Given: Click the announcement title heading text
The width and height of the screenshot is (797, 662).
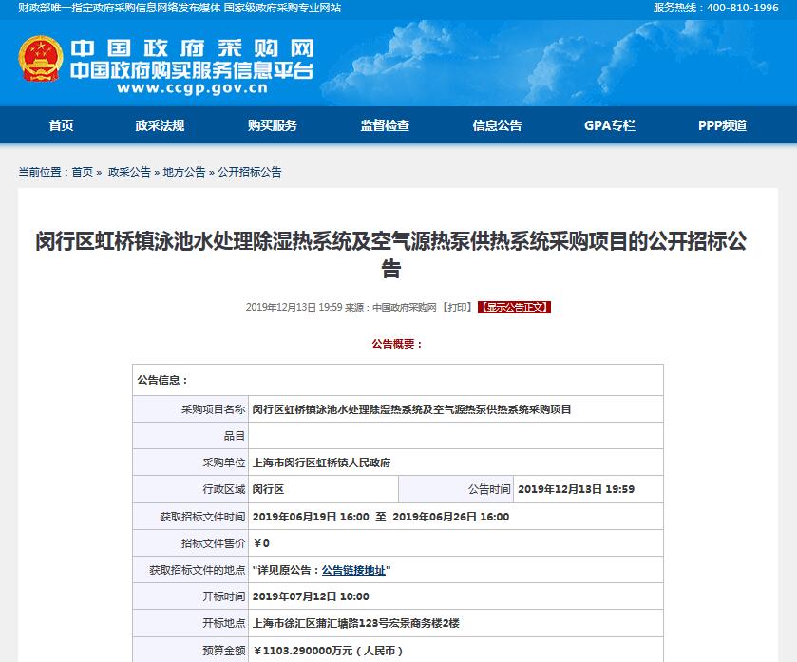Looking at the screenshot, I should pyautogui.click(x=390, y=255).
